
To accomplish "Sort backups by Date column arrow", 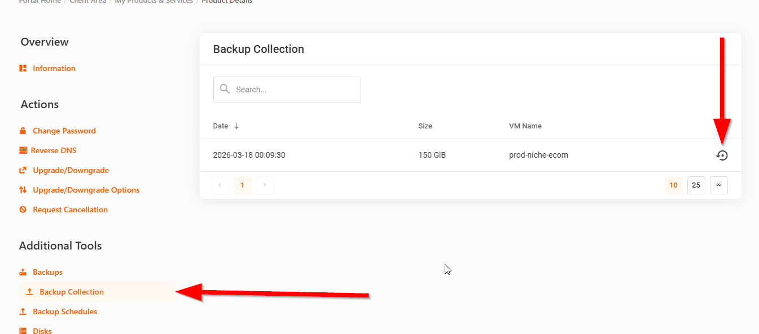I will 236,126.
